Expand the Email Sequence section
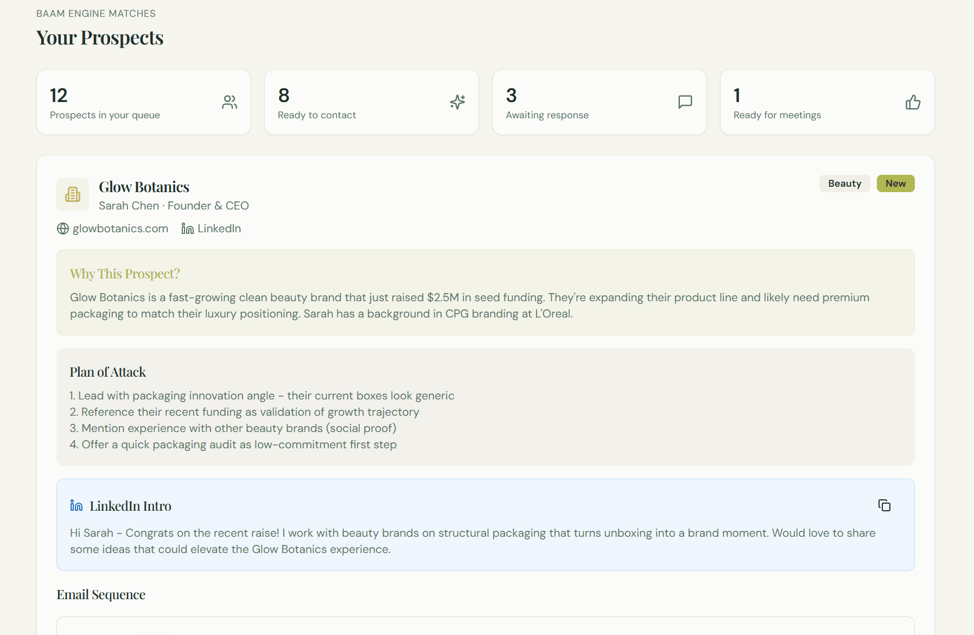This screenshot has width=974, height=635. tap(100, 594)
